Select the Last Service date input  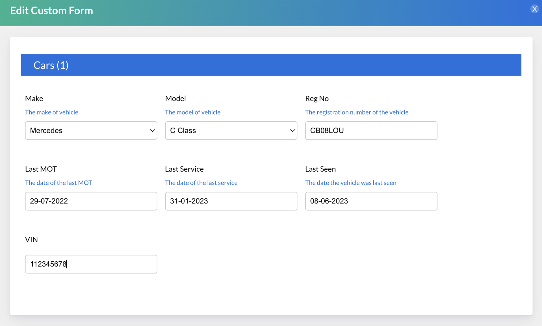(231, 201)
